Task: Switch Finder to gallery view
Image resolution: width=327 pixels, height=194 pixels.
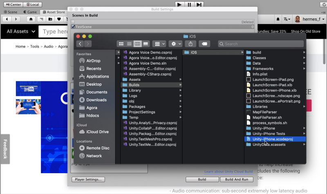Action: 146,44
